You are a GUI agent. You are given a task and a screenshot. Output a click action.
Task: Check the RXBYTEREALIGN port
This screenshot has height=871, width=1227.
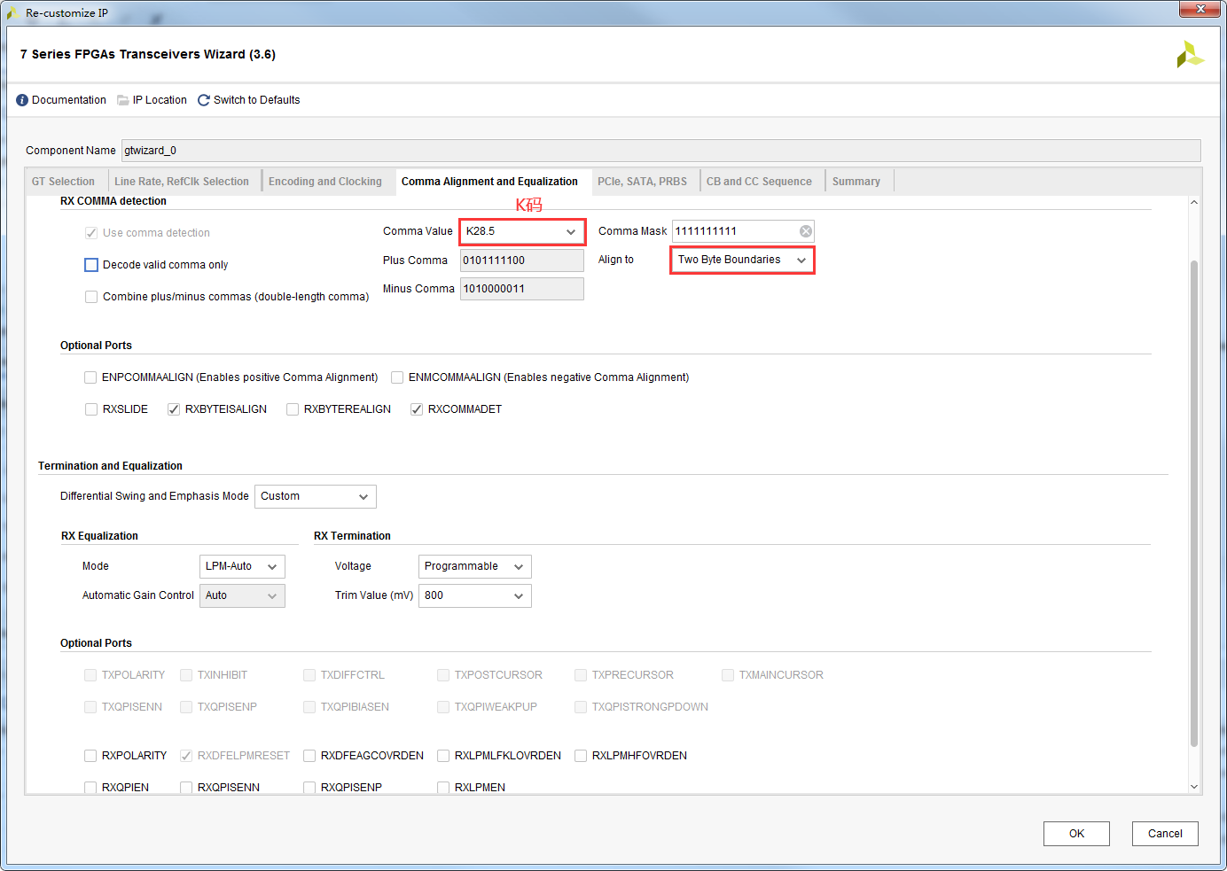(293, 409)
